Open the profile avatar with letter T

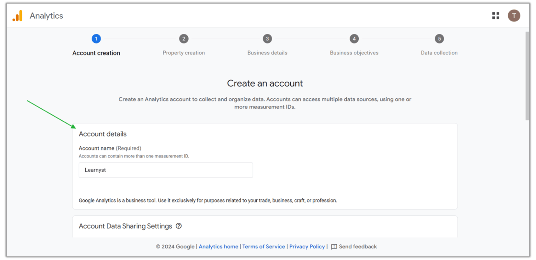tap(514, 16)
